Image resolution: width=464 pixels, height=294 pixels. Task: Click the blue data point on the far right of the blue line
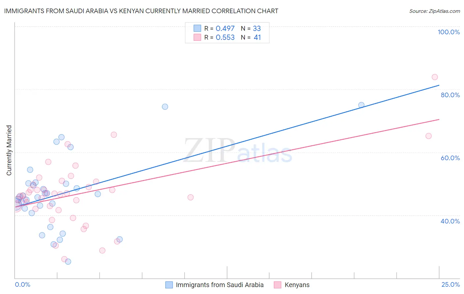click(x=361, y=105)
